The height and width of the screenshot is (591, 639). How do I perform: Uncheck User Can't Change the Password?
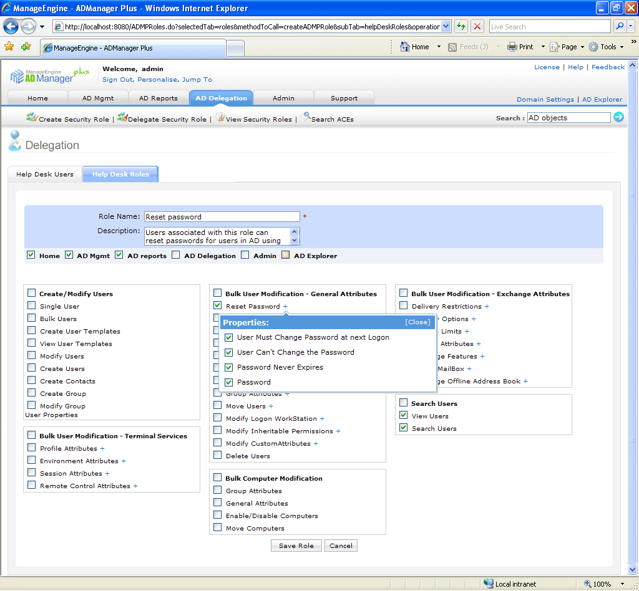pyautogui.click(x=228, y=352)
